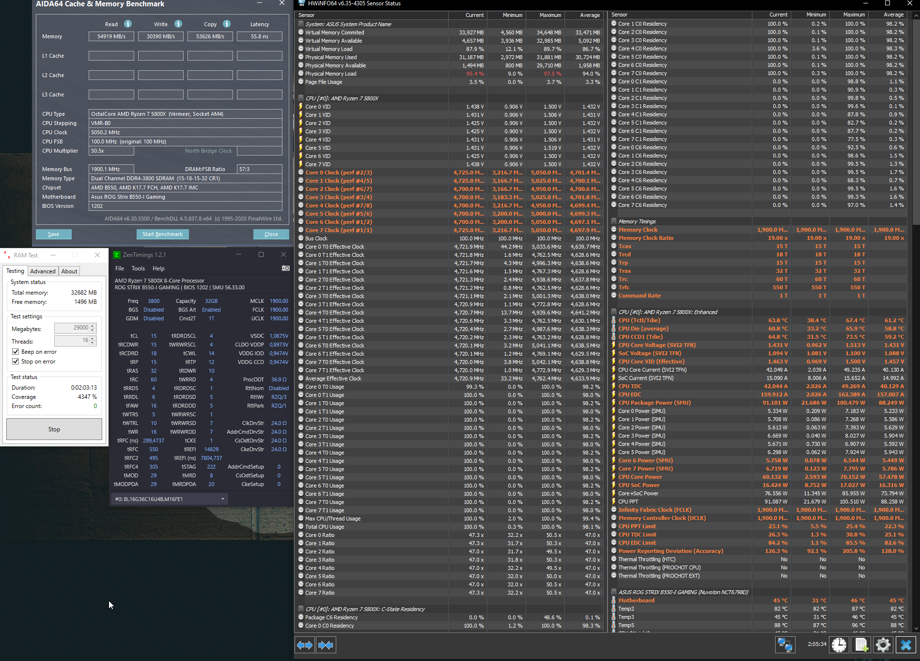Open HWiNFO sensor settings gear icon

(883, 645)
